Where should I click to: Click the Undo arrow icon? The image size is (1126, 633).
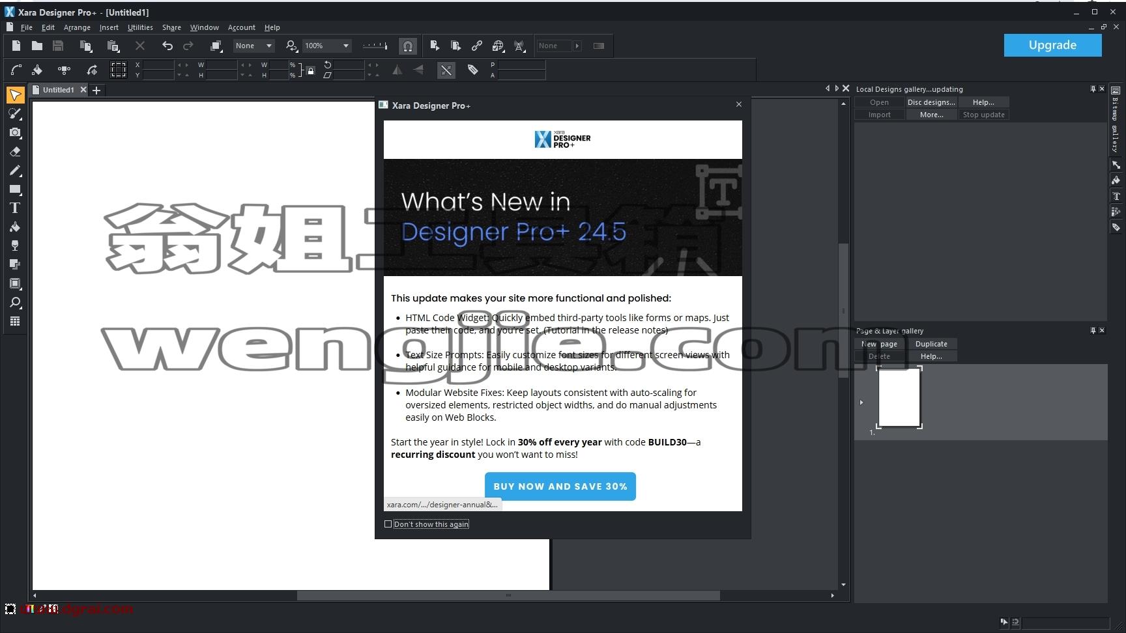(x=167, y=46)
